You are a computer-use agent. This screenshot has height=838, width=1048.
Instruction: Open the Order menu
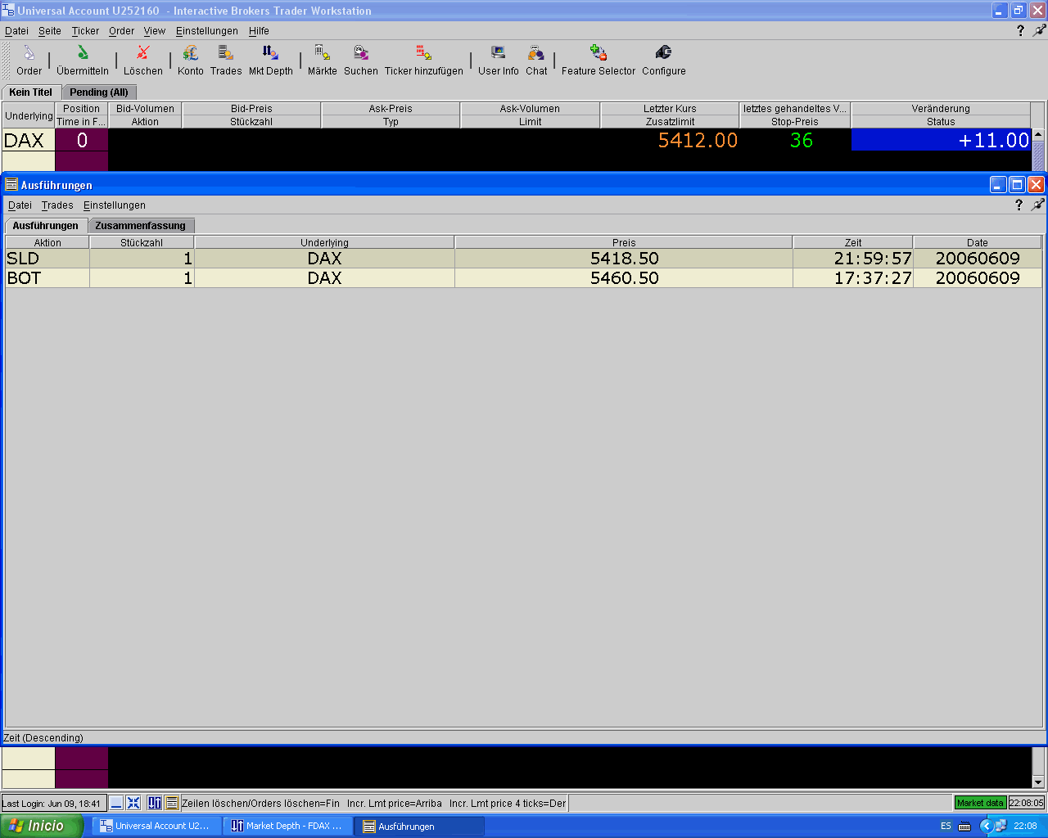click(121, 30)
